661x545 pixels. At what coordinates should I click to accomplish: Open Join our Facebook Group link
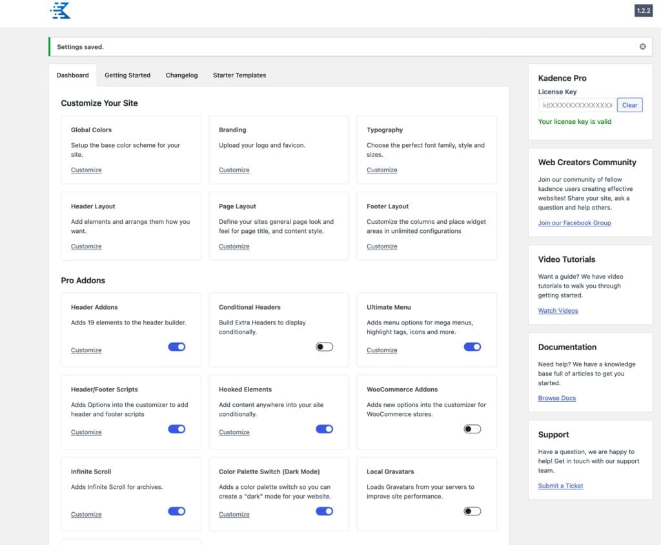[x=574, y=223]
